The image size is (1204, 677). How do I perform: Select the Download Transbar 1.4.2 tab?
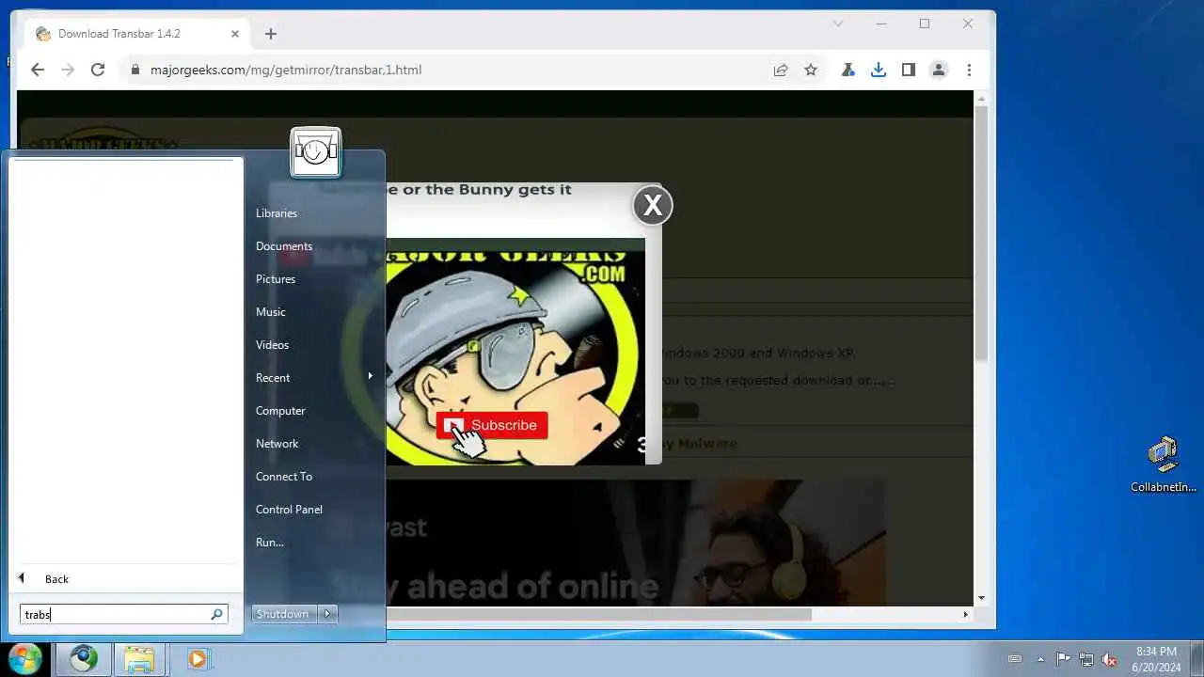[137, 34]
